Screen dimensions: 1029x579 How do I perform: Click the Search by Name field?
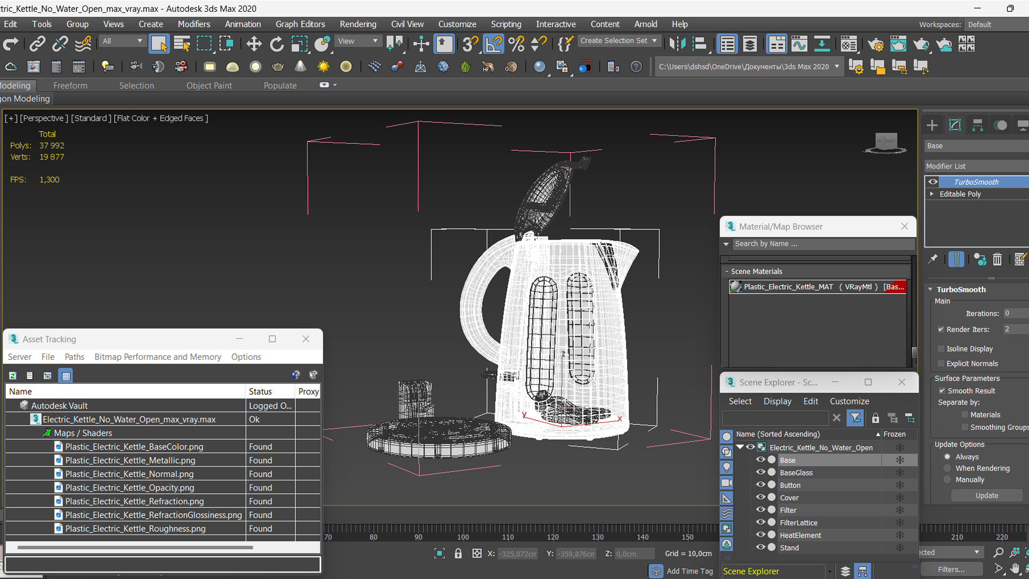point(823,244)
